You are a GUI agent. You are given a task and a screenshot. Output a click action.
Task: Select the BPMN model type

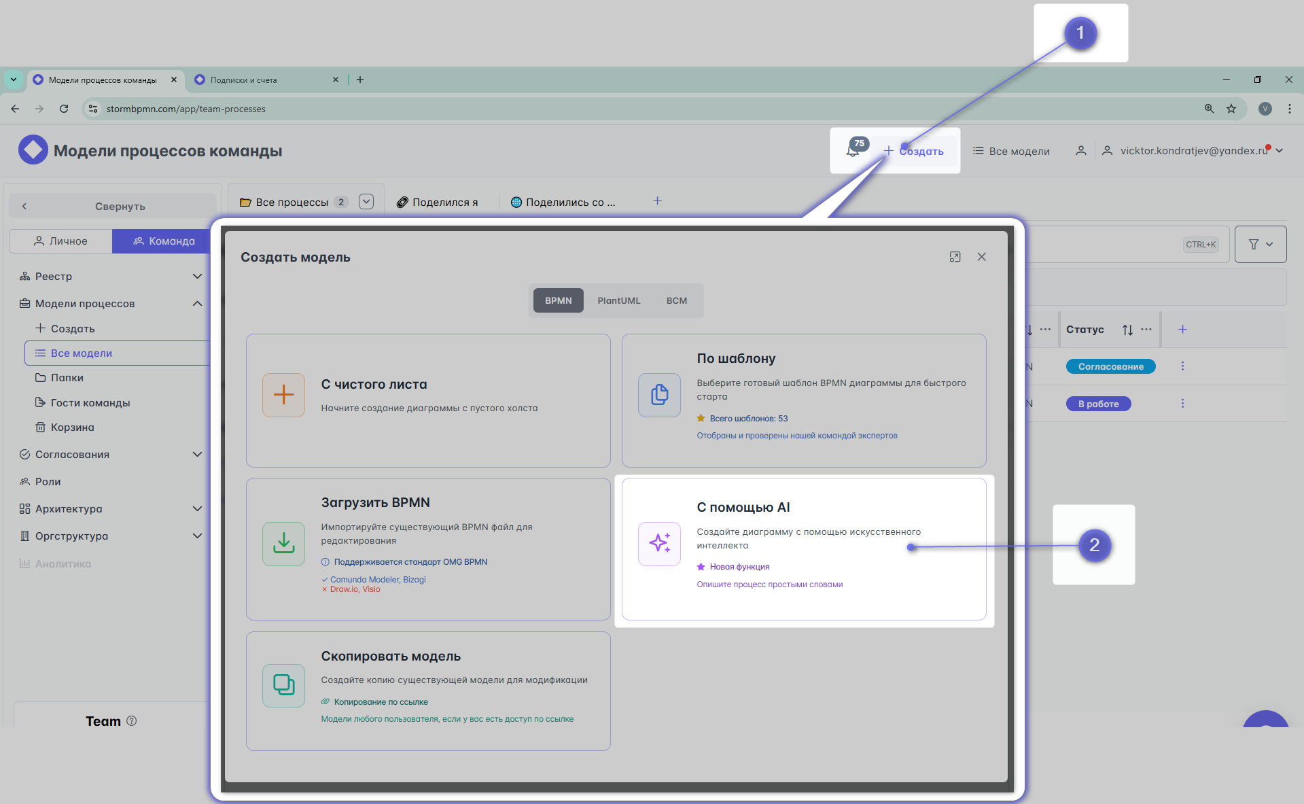click(x=558, y=300)
